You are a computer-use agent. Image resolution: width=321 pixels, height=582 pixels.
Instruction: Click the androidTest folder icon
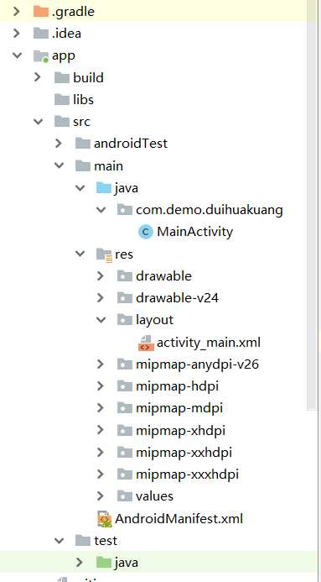point(83,144)
